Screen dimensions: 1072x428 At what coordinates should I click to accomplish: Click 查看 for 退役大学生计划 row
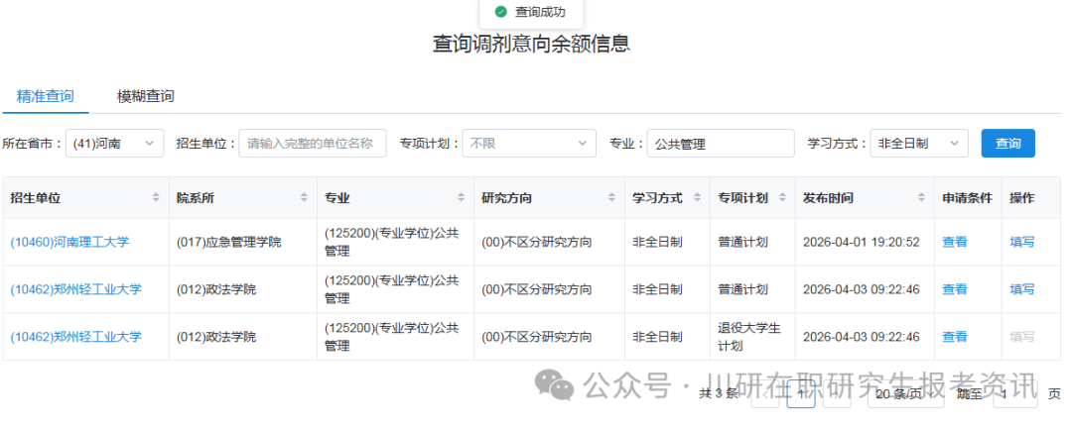coord(955,337)
